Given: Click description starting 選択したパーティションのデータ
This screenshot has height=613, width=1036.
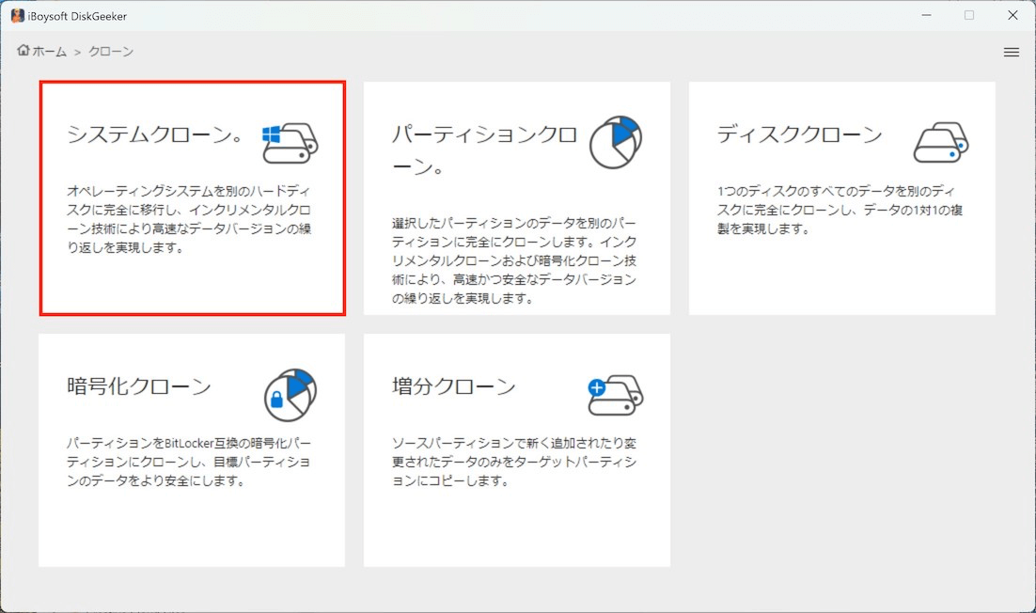Looking at the screenshot, I should pyautogui.click(x=514, y=261).
